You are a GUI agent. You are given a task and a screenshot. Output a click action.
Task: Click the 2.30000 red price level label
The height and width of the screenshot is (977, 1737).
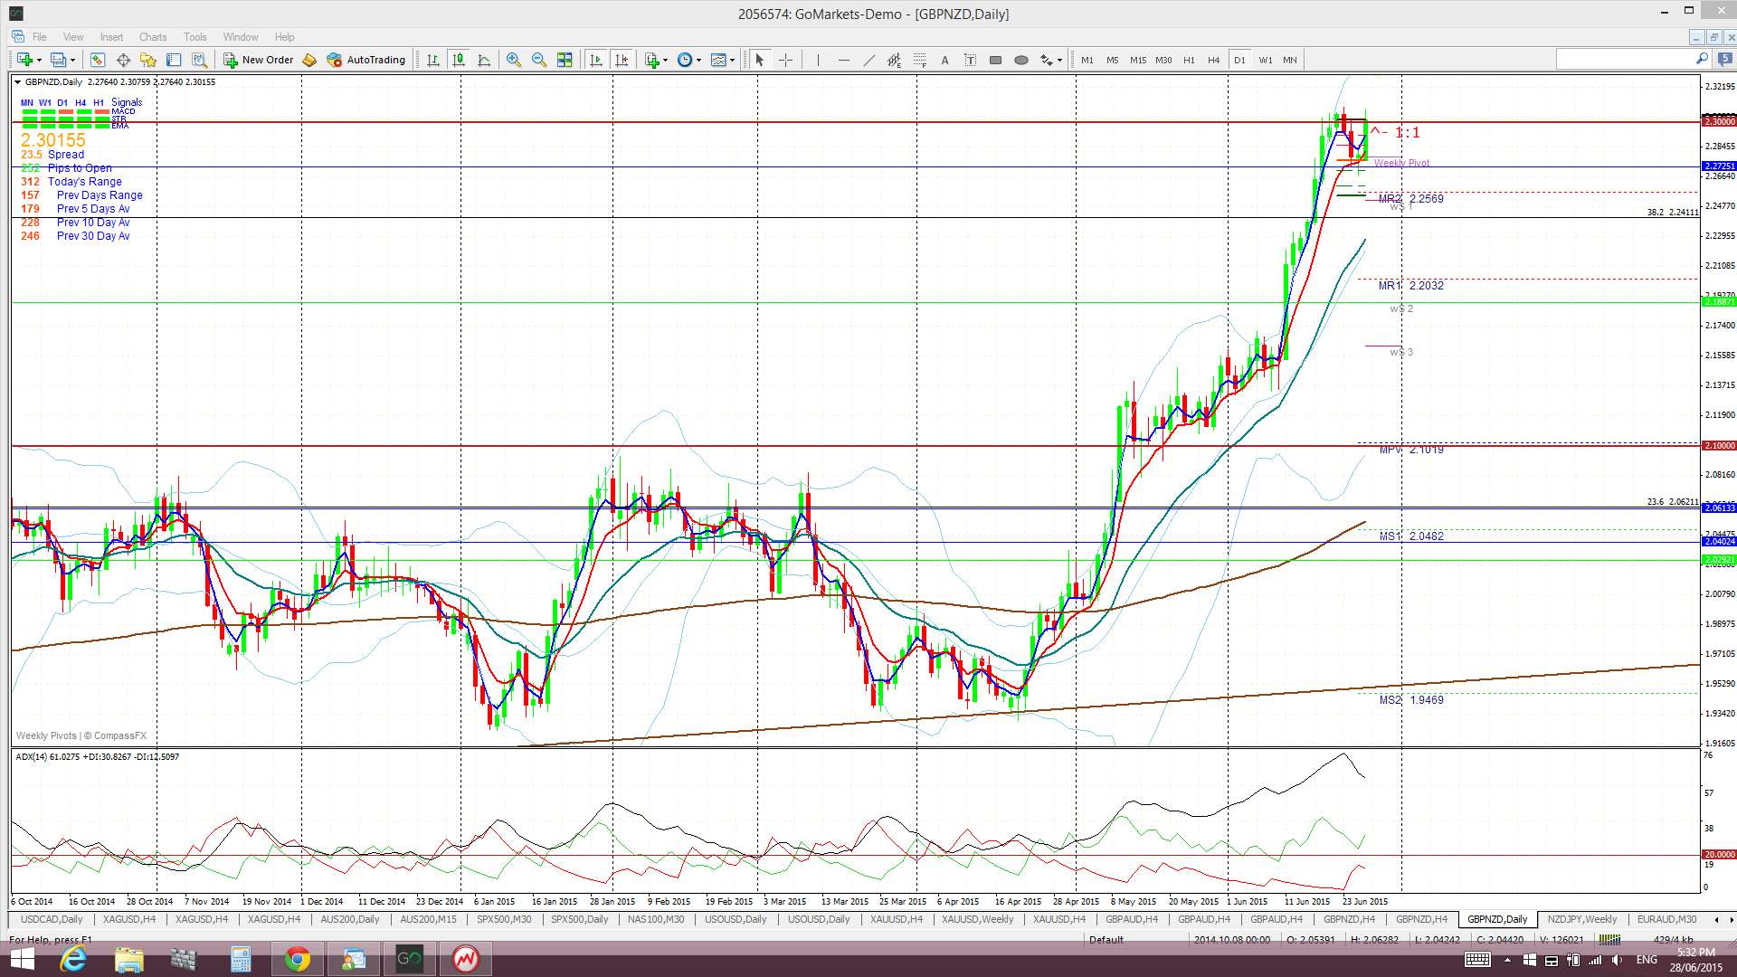pyautogui.click(x=1719, y=121)
